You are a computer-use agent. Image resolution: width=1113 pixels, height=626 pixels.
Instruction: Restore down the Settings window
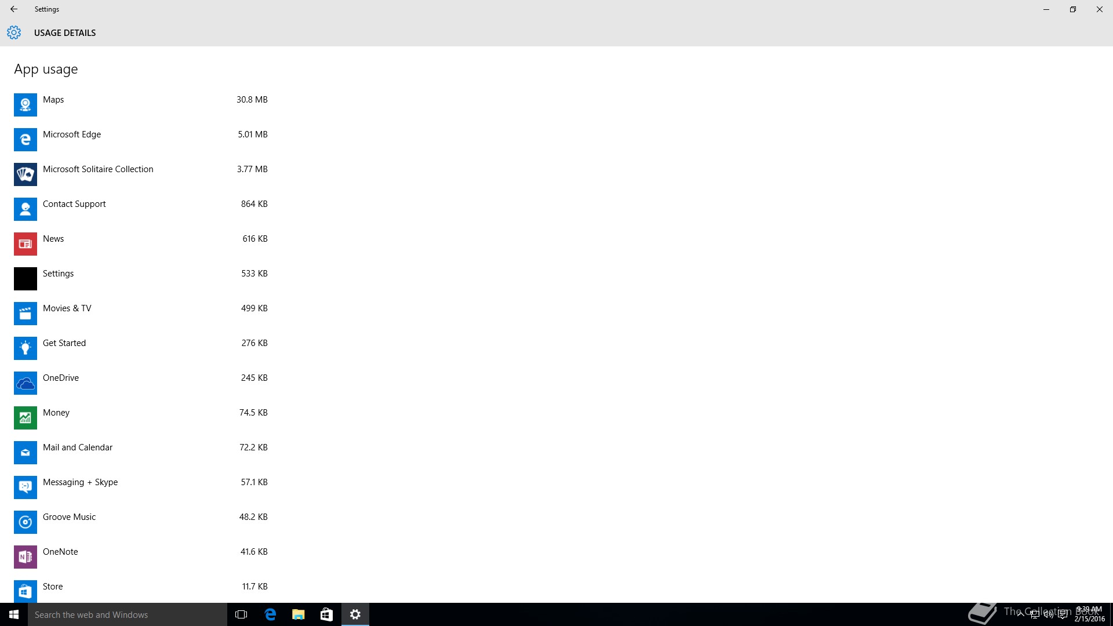1073,9
